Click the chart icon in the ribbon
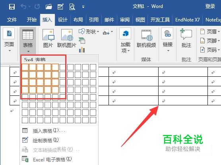The width and height of the screenshot is (221, 165). coord(82,50)
